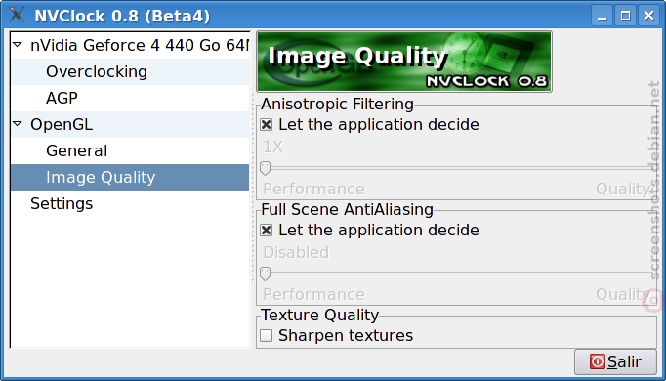Click the Image Quality NVClock banner
The width and height of the screenshot is (666, 381).
pos(404,62)
